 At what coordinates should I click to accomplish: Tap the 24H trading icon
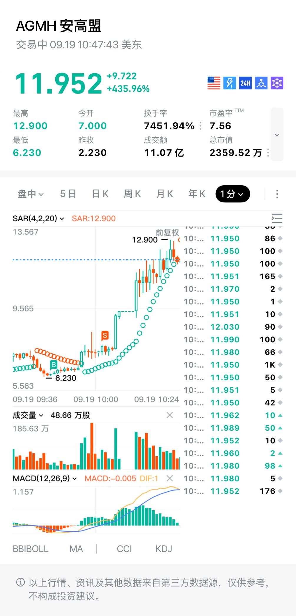(x=245, y=83)
